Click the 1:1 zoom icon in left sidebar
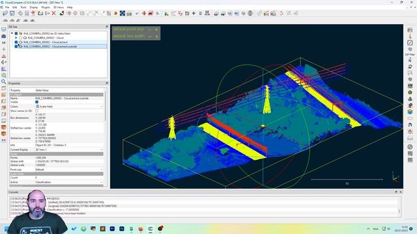This screenshot has height=234, width=417. point(4,43)
